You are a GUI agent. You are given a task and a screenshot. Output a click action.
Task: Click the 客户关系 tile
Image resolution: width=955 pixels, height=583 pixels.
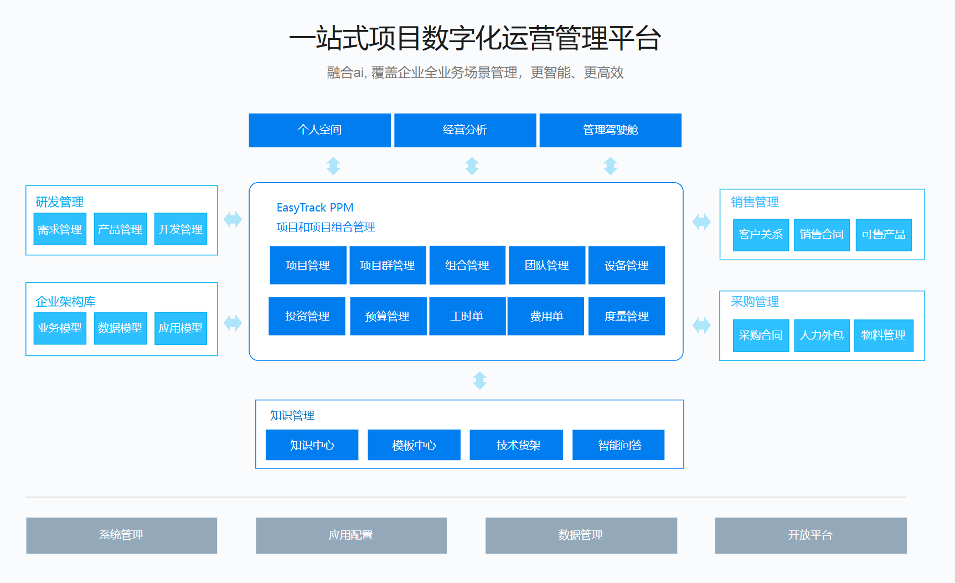tap(761, 235)
